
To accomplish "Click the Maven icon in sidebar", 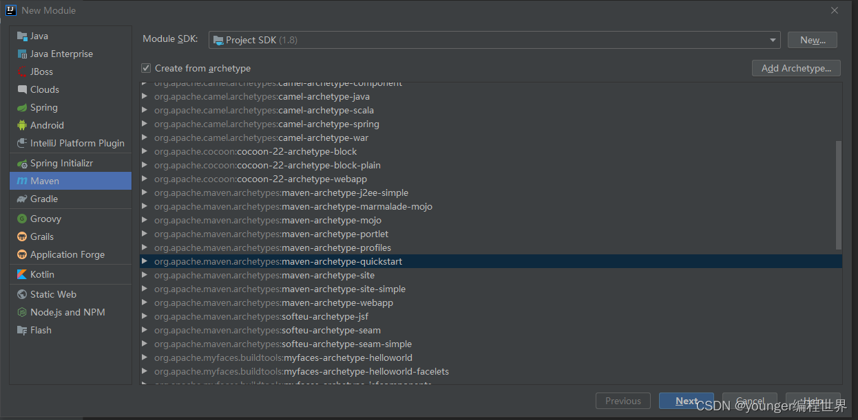I will point(22,181).
